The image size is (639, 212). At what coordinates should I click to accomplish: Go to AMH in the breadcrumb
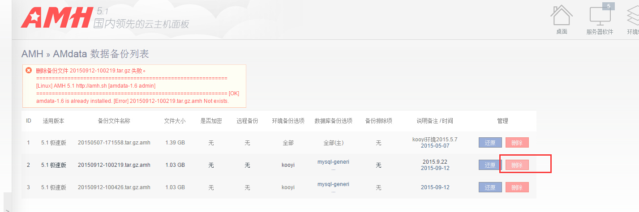pyautogui.click(x=32, y=54)
